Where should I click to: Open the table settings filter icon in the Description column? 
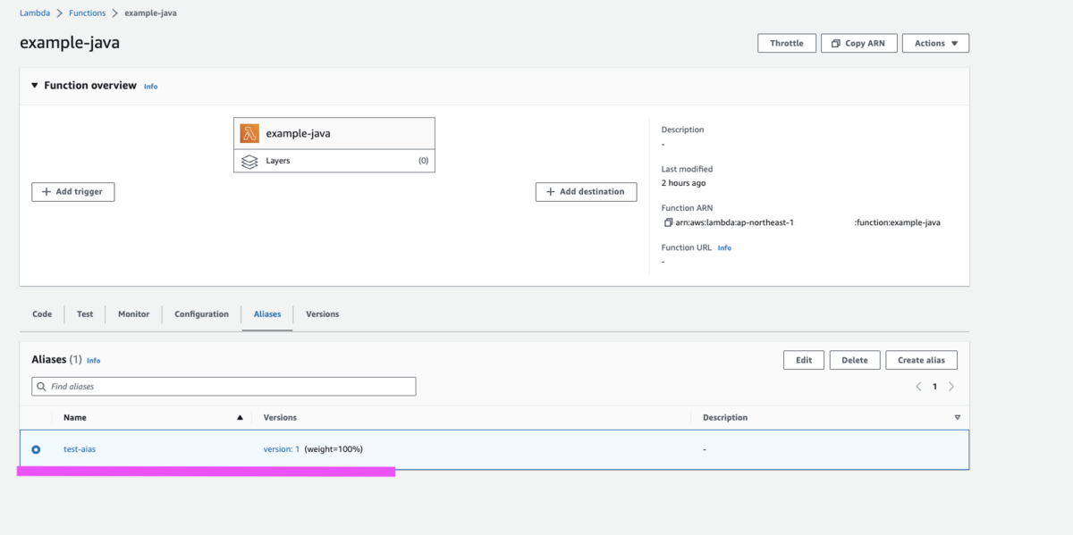point(957,417)
